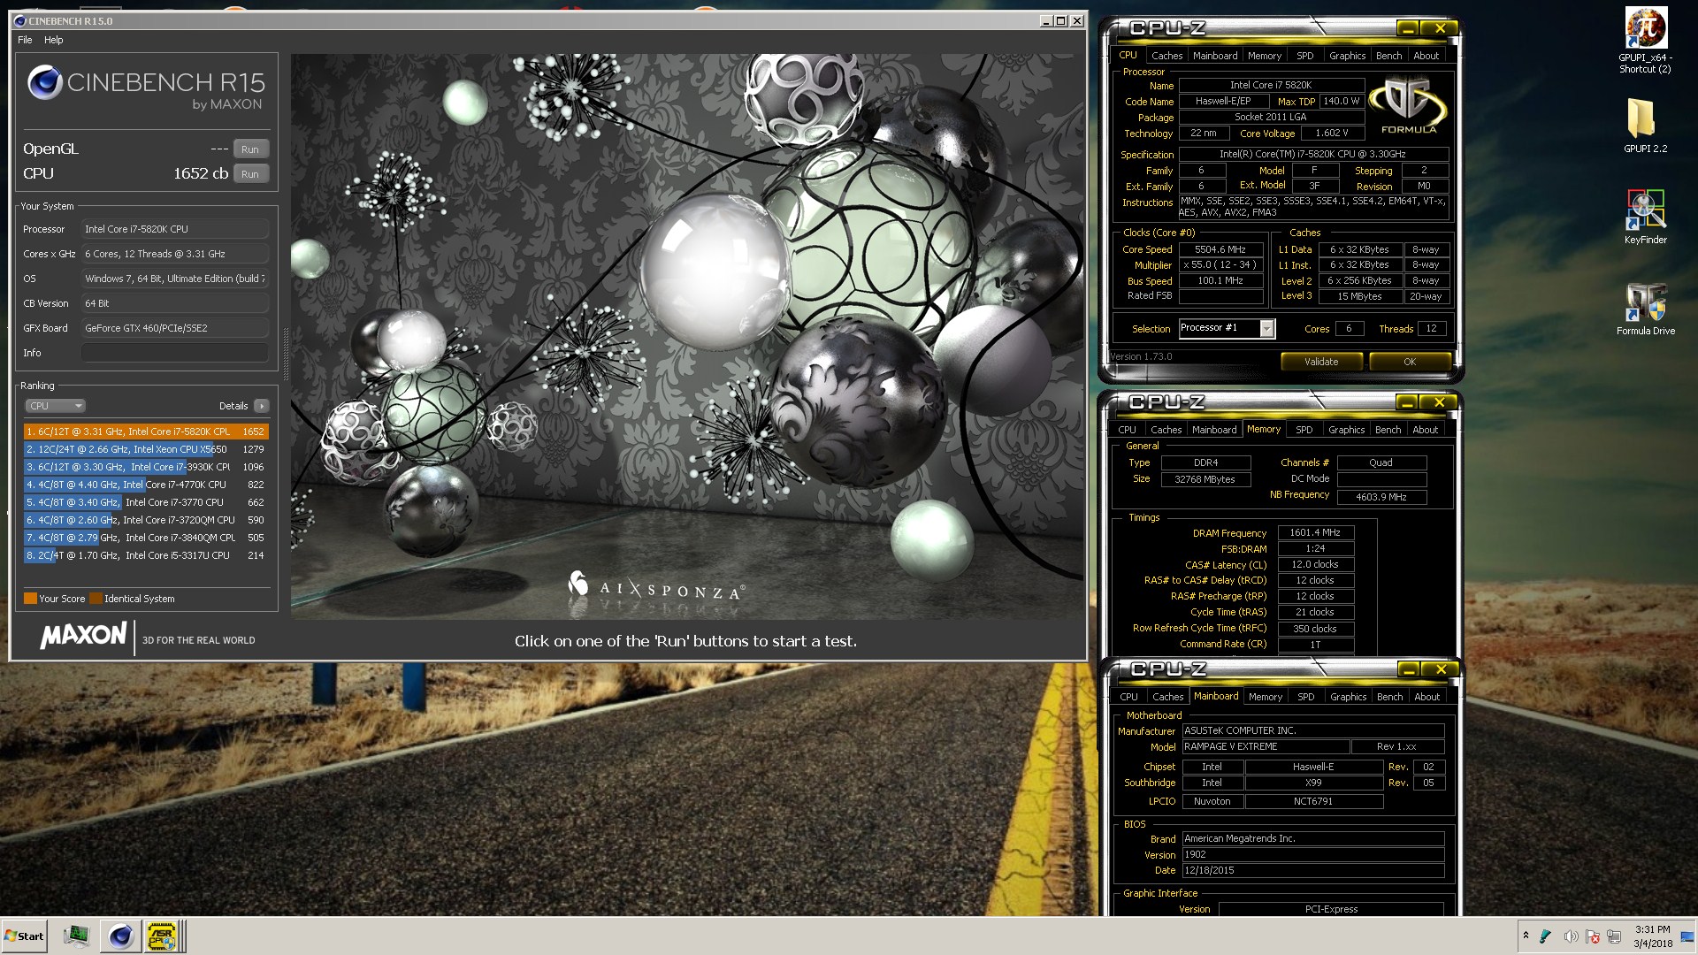Click the orange Your Score swatch
Viewport: 1698px width, 955px height.
coord(30,599)
